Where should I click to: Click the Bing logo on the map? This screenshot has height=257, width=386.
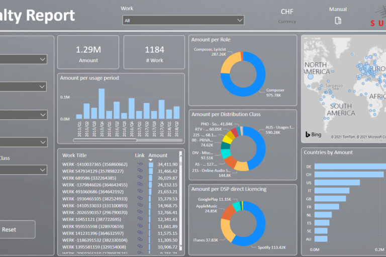[x=313, y=135]
